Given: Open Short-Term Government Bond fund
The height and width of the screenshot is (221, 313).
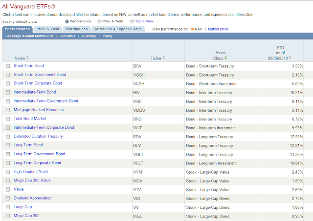Looking at the screenshot, I should (40, 75).
